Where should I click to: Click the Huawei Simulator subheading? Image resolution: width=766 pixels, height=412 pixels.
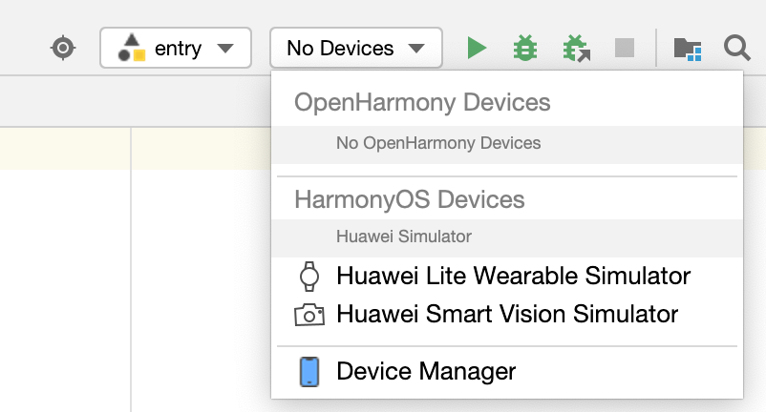pyautogui.click(x=403, y=237)
